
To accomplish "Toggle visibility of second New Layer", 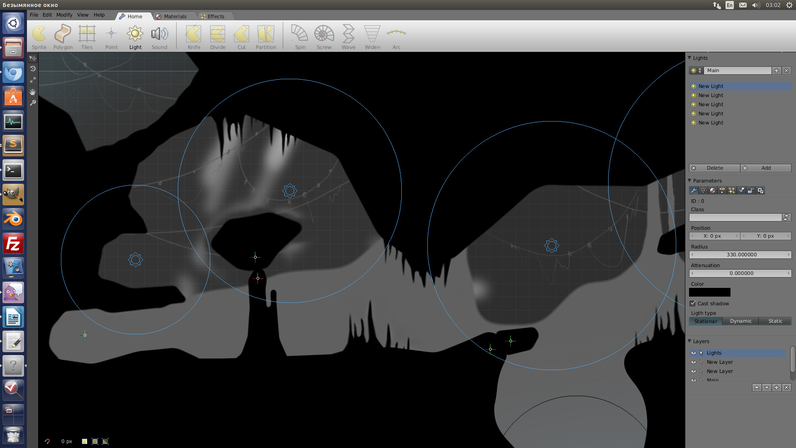I will [694, 371].
